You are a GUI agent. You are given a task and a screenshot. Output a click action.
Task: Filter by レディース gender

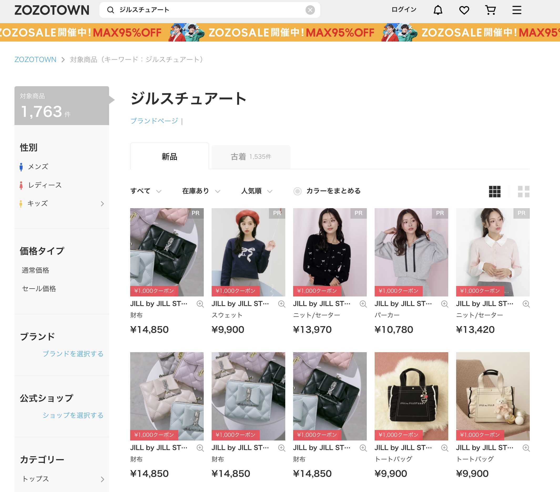pos(45,185)
